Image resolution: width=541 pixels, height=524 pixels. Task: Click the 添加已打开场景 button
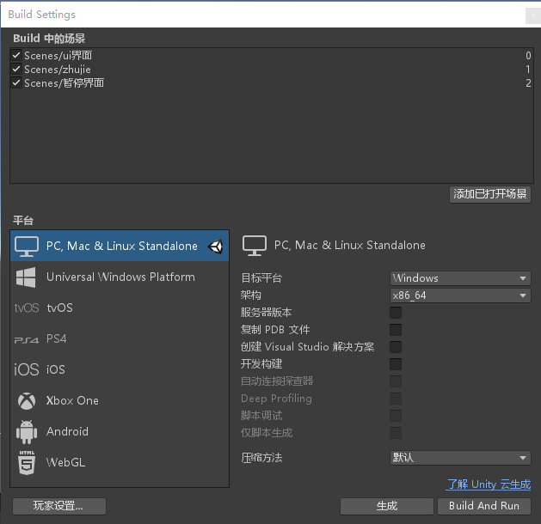pyautogui.click(x=490, y=194)
